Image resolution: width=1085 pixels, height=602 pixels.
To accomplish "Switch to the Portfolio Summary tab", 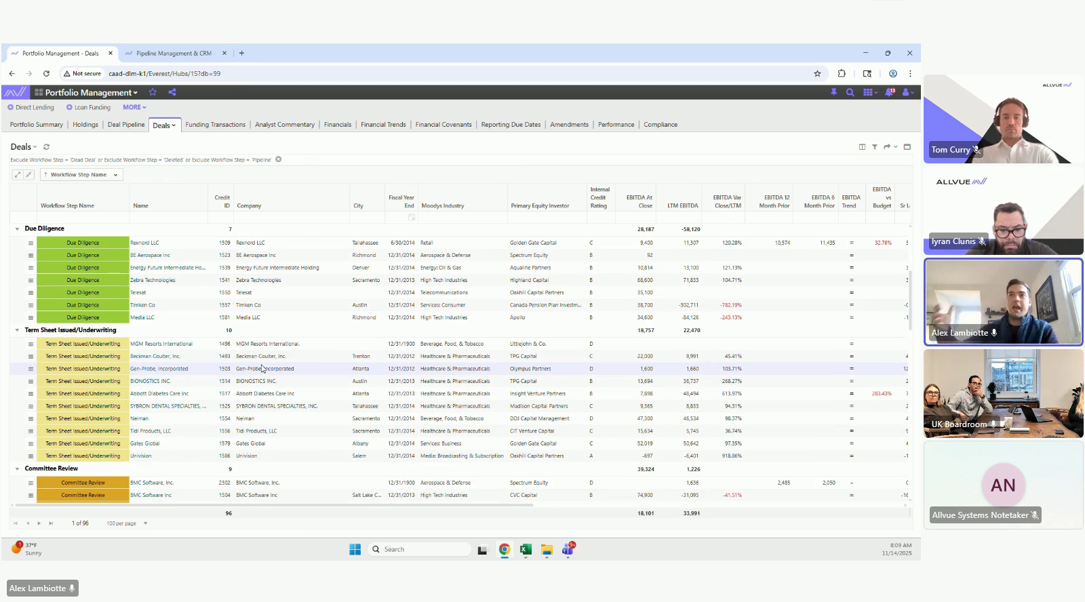I will 37,125.
